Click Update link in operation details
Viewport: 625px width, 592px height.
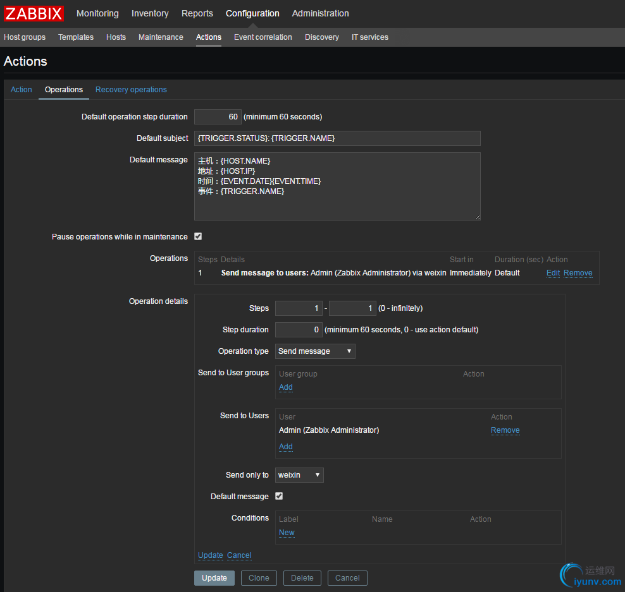point(211,555)
